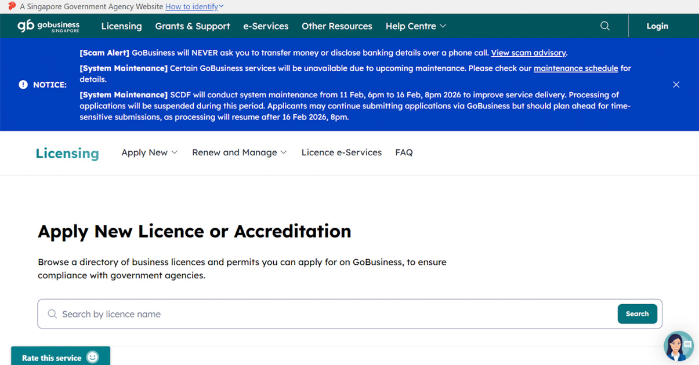Viewport: 699px width, 365px height.
Task: Click the smiley icon on Rate this service
Action: click(x=93, y=357)
